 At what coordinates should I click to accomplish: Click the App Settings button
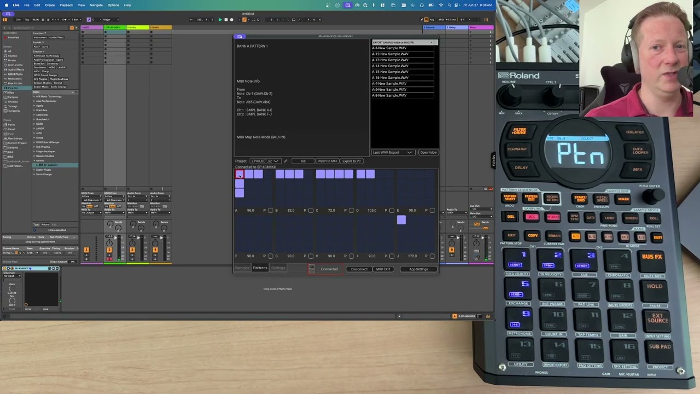click(418, 269)
